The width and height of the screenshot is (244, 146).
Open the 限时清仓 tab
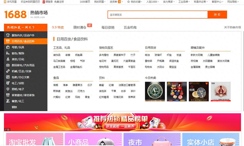point(80,28)
